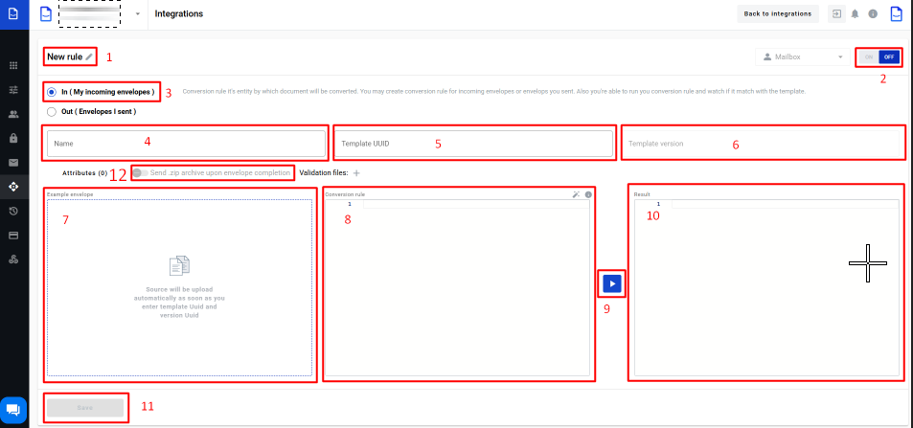Open the padlock icon in left sidebar

coord(13,138)
